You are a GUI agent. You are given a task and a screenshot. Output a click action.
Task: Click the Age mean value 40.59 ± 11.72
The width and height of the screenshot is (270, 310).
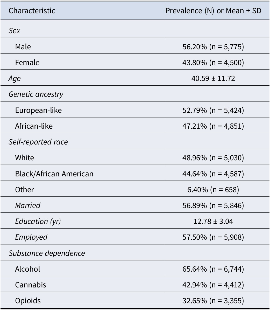click(x=213, y=79)
